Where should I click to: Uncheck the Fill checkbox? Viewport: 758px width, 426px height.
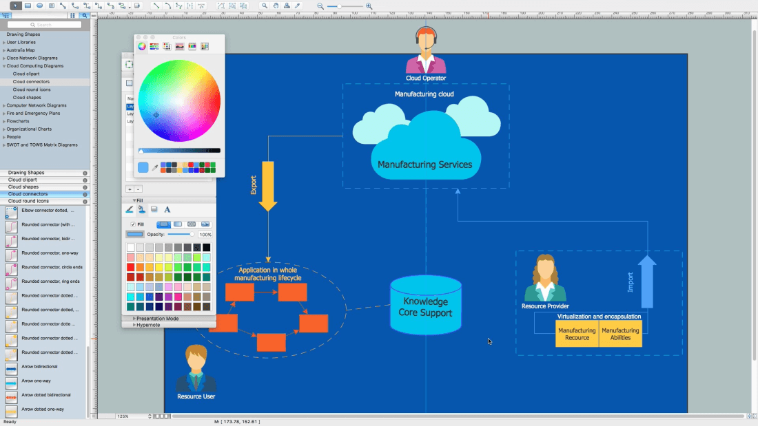coord(133,224)
